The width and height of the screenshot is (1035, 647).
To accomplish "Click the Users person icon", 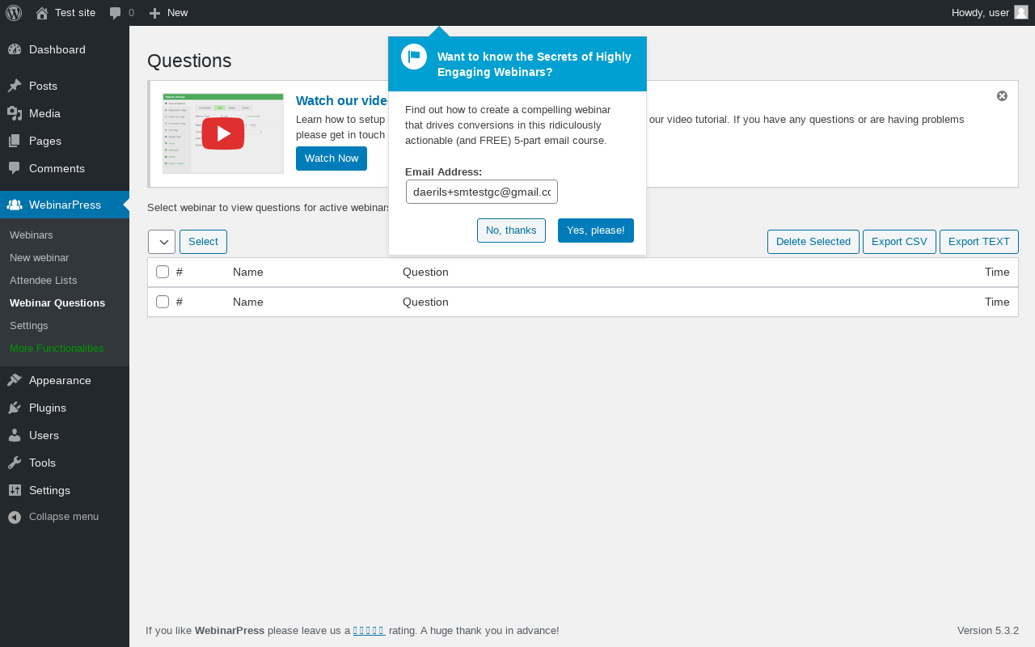I will pyautogui.click(x=15, y=435).
